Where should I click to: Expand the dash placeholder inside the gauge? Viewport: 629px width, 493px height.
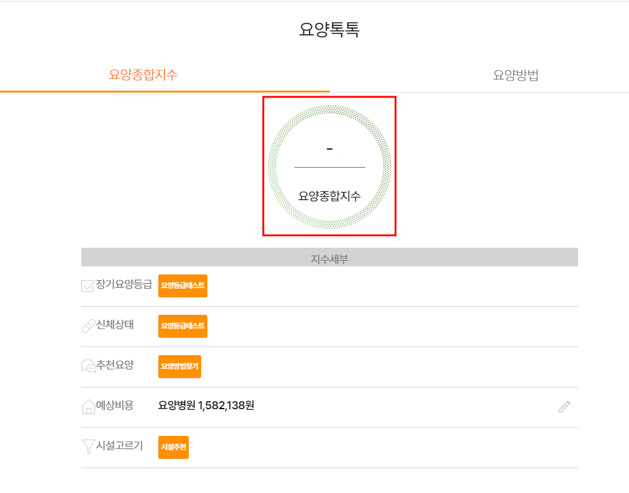[x=330, y=149]
